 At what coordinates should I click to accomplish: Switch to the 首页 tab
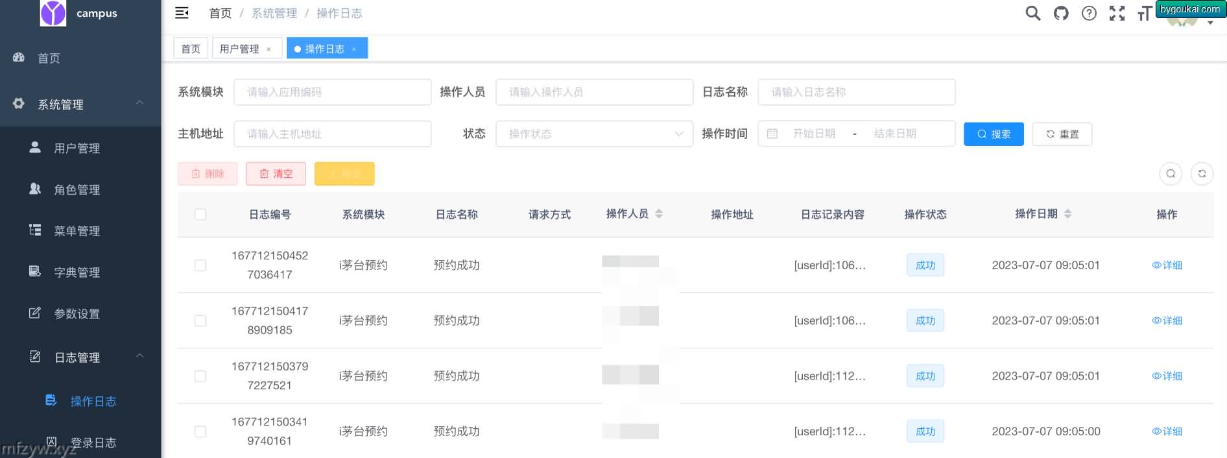[x=191, y=49]
